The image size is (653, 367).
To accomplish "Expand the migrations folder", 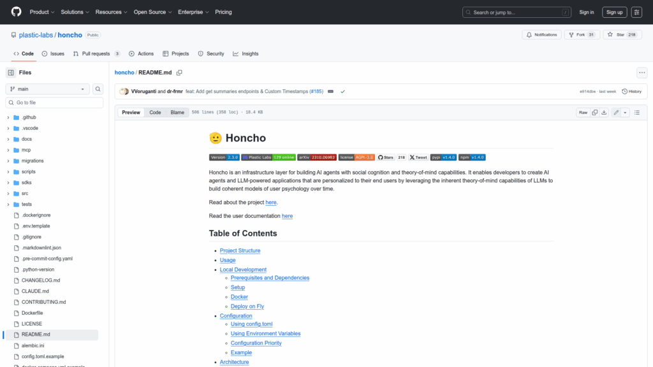I will [x=8, y=161].
